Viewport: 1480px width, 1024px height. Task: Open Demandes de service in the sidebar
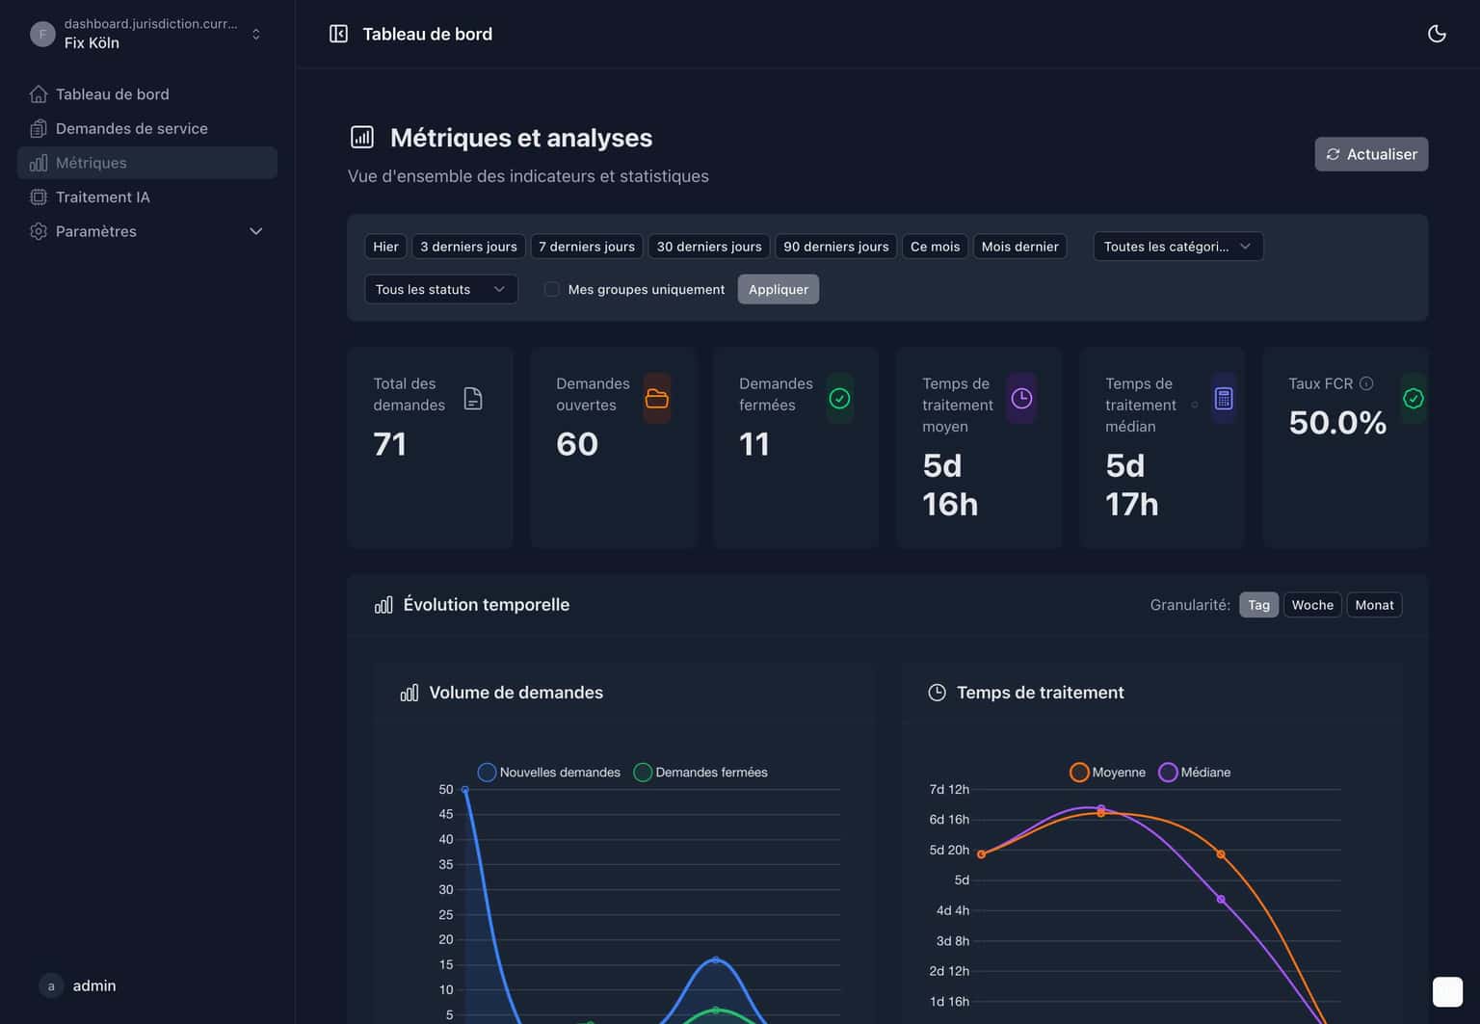[x=130, y=128]
